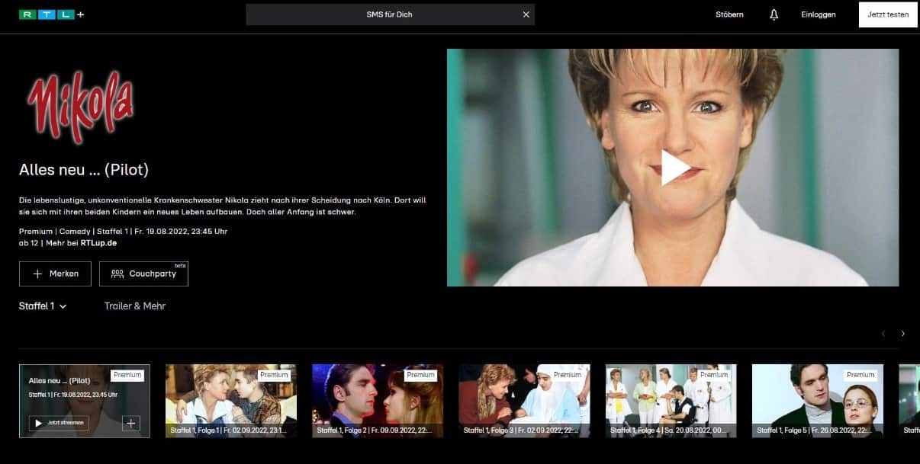Click the Premium badge on Folge 1
This screenshot has height=464, width=920.
tap(274, 375)
